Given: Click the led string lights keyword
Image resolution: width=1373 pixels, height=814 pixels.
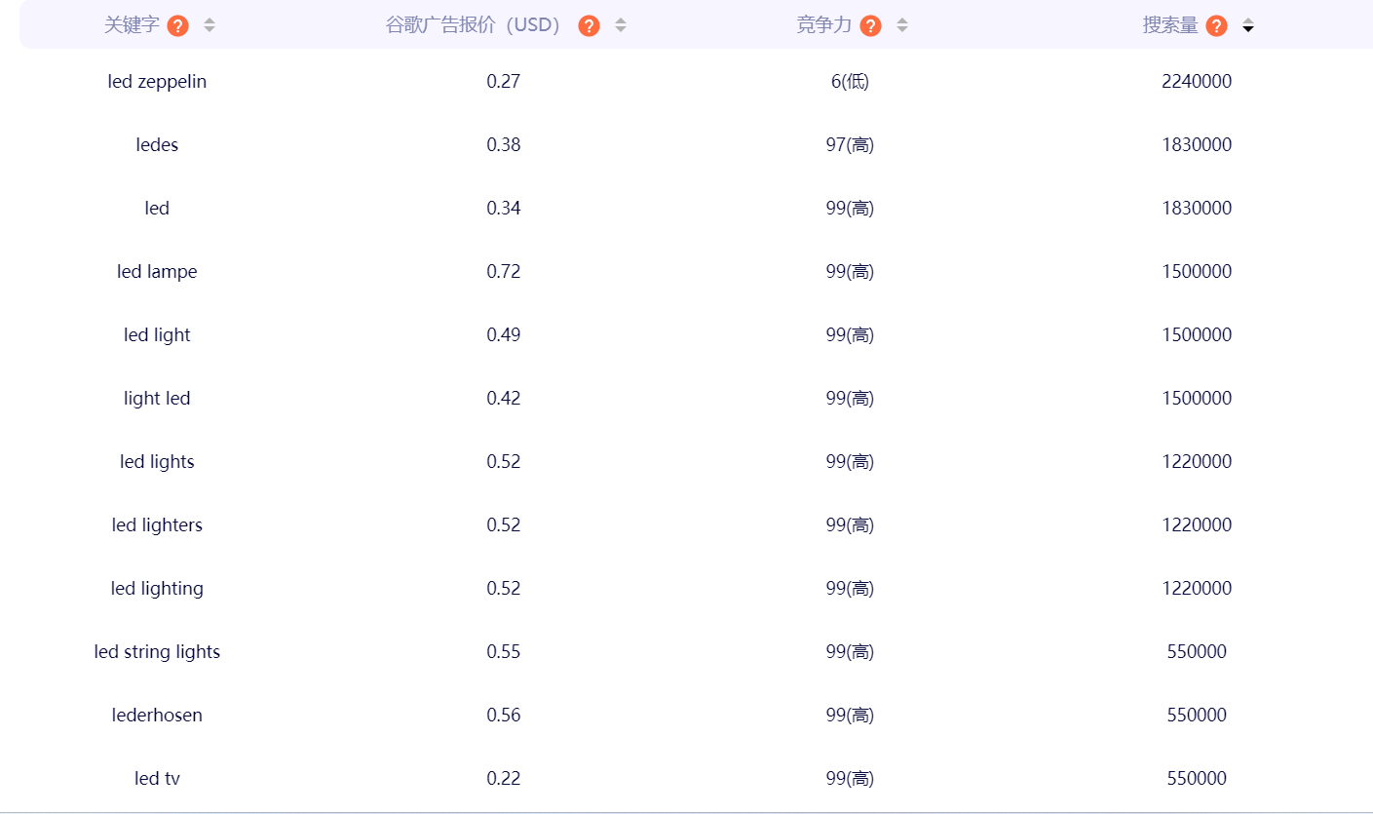Looking at the screenshot, I should pos(157,652).
